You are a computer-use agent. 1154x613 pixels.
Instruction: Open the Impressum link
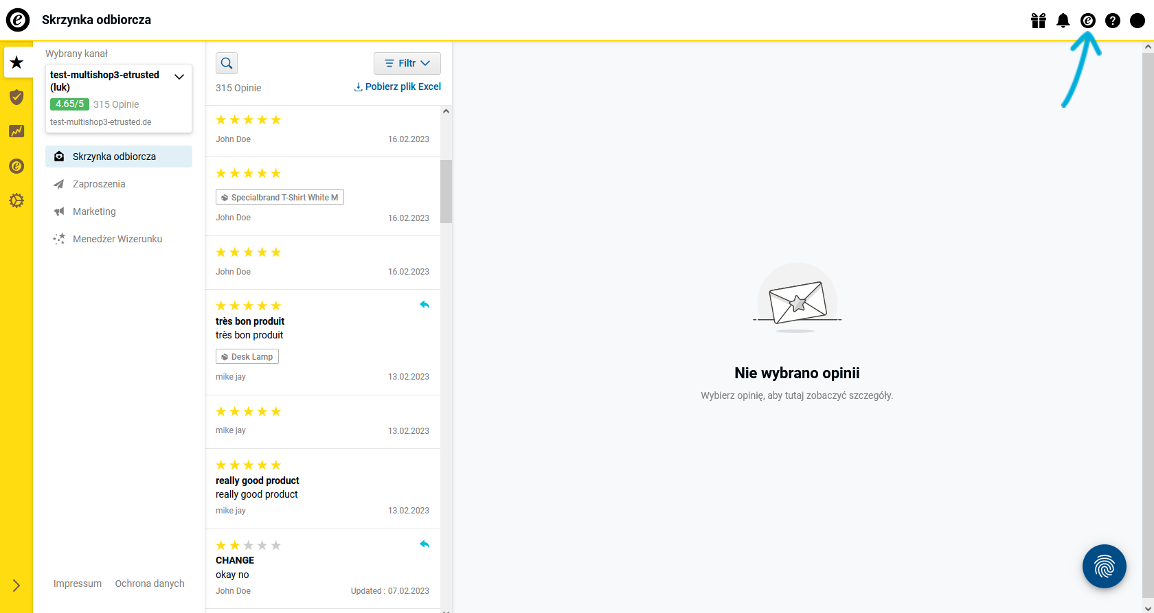click(x=78, y=583)
